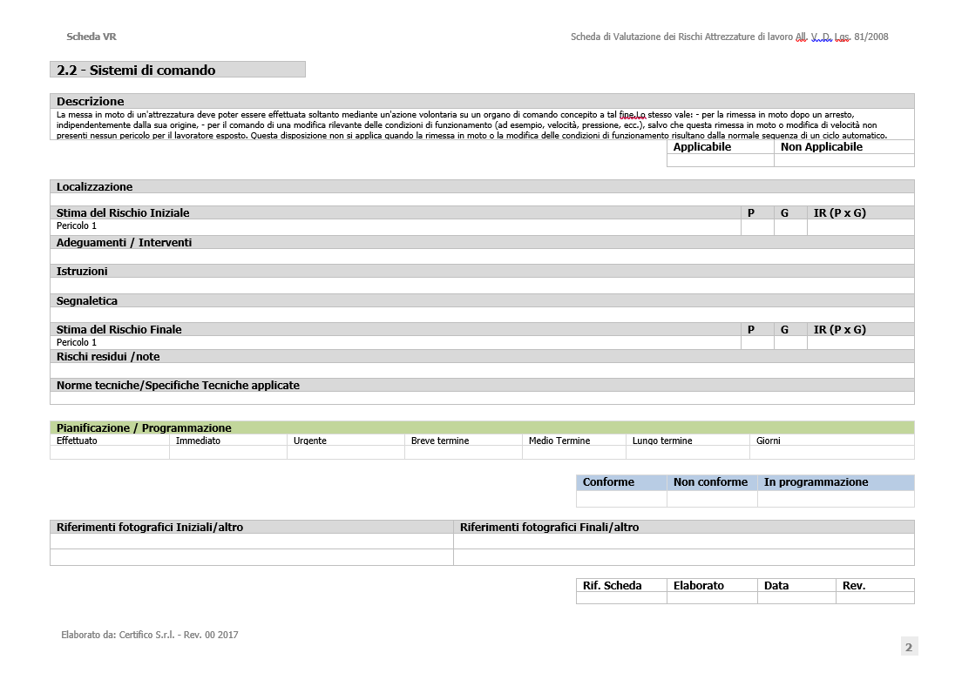Click the empty cell under Rif. Scheda

tap(620, 598)
